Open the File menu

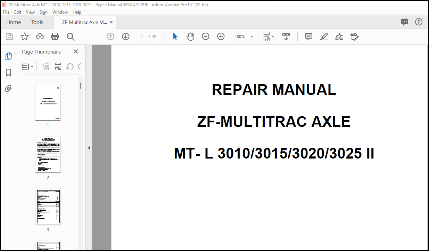point(7,12)
